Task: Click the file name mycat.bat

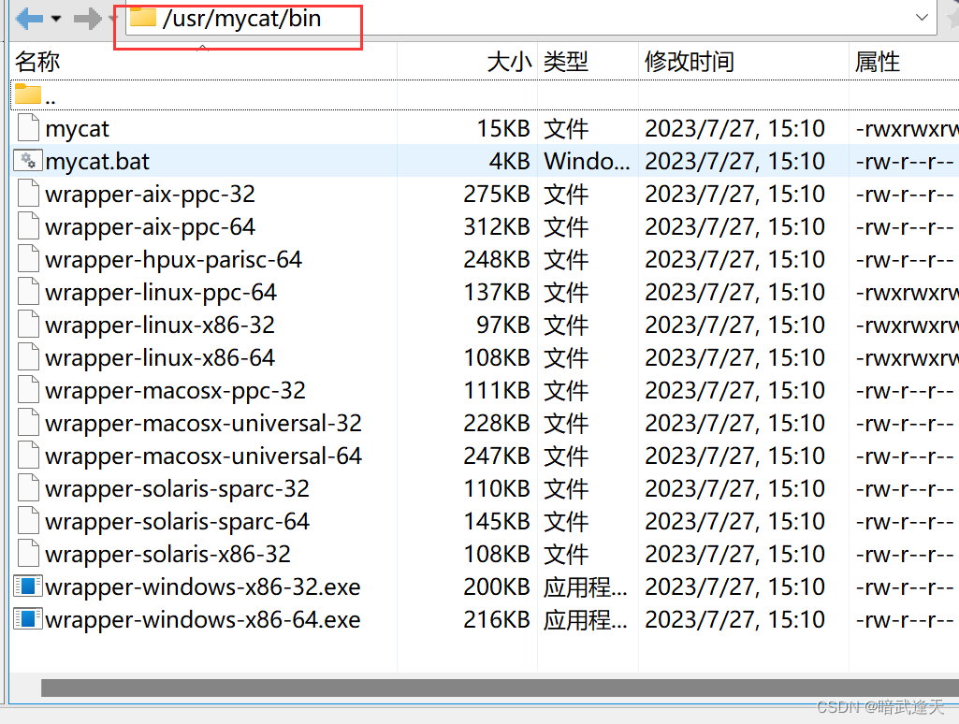Action: pyautogui.click(x=97, y=162)
